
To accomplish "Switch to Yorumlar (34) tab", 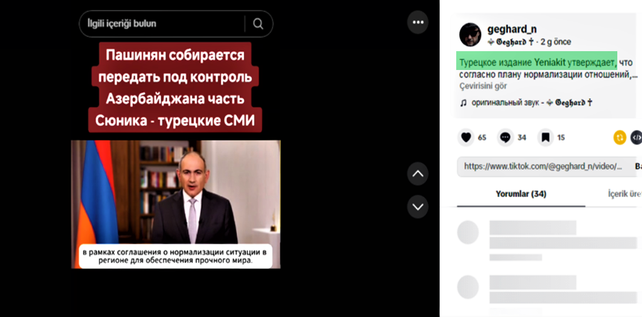I will 521,193.
